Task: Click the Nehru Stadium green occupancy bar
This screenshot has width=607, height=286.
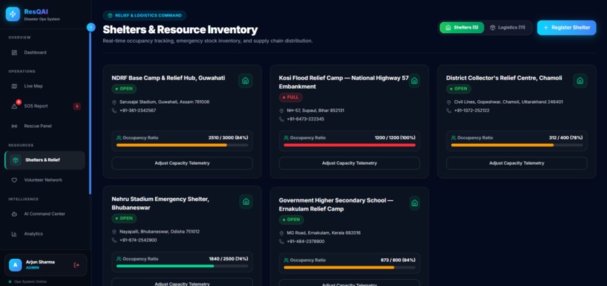Action: coord(182,266)
